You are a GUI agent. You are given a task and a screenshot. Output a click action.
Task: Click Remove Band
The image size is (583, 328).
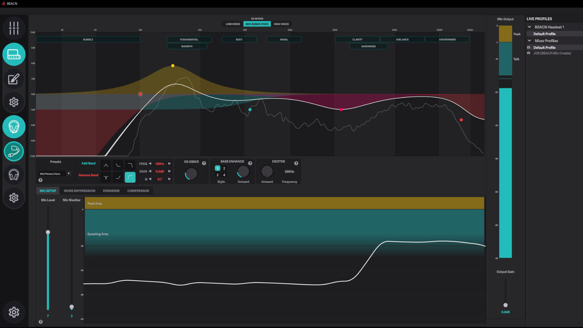(x=88, y=175)
